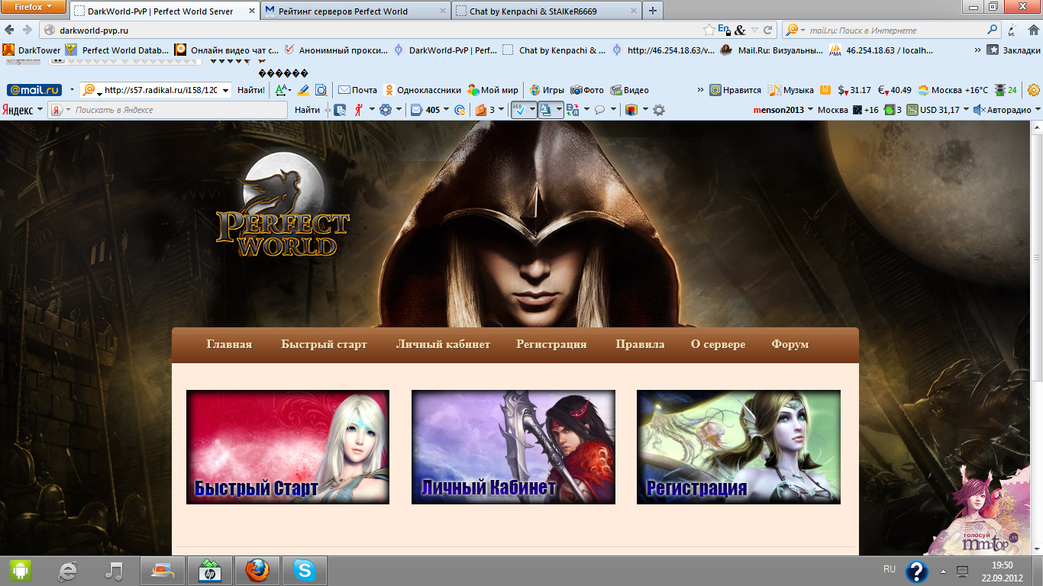The image size is (1043, 586).
Task: Click Найти! button in the Mail.ru toolbar
Action: [251, 90]
